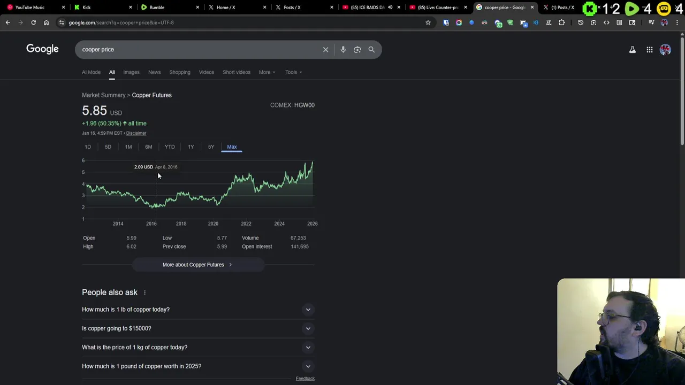This screenshot has width=685, height=385.
Task: Select the 1Y chart range
Action: [x=191, y=147]
